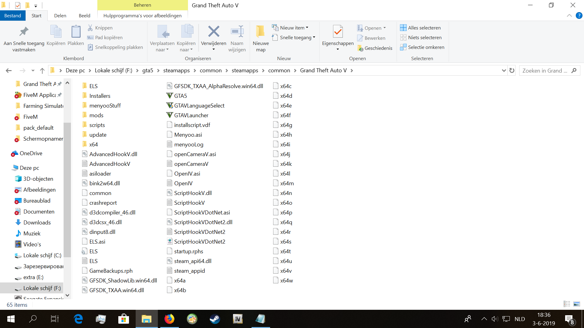Open the Bestand menu tab

[x=12, y=15]
